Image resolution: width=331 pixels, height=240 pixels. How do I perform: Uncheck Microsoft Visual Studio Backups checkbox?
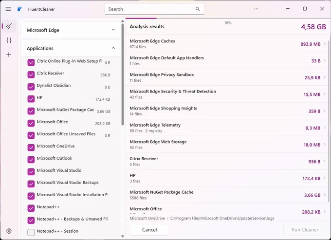point(31,184)
